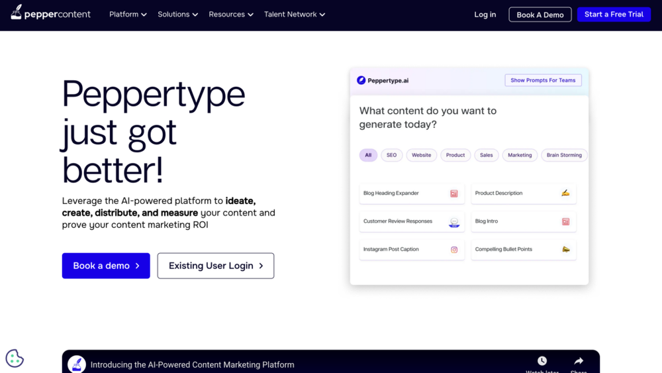The height and width of the screenshot is (373, 662).
Task: Click the video Share arrow icon
Action: (579, 361)
